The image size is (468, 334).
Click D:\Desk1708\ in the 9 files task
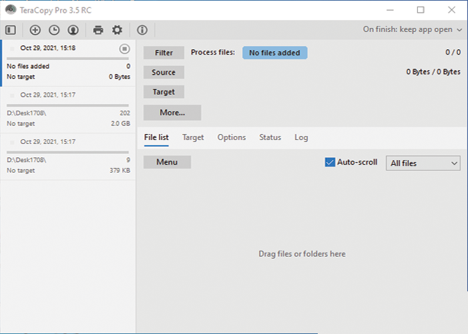coord(27,160)
